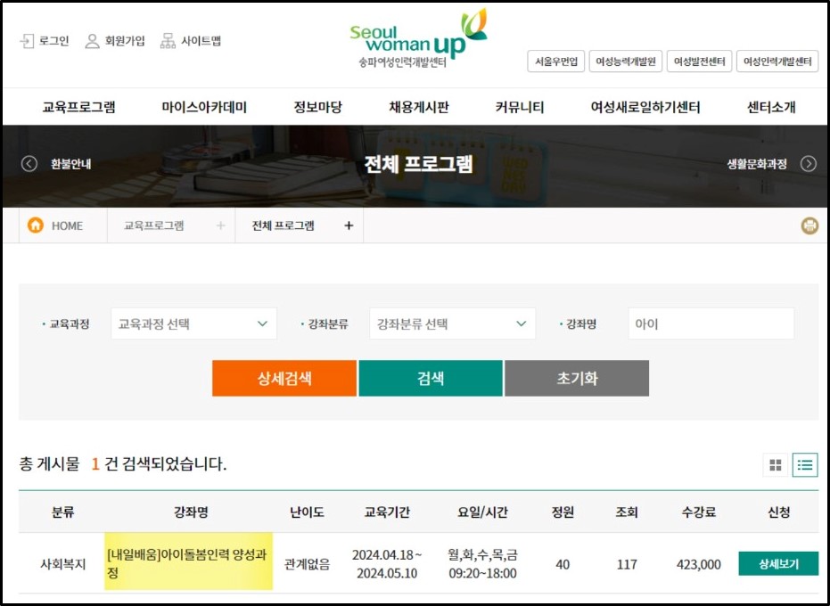
Task: Click the right arrow toward 생활문화과정 program
Action: pos(808,163)
